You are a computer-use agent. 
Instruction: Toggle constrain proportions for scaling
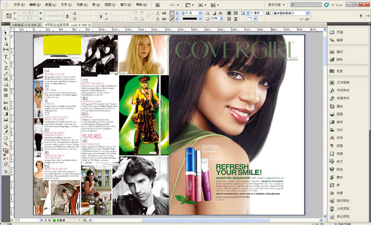coord(101,16)
